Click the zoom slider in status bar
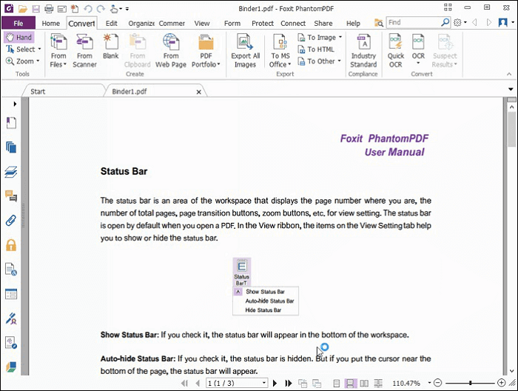Viewport: 518px width, 391px height. pyautogui.click(x=470, y=383)
